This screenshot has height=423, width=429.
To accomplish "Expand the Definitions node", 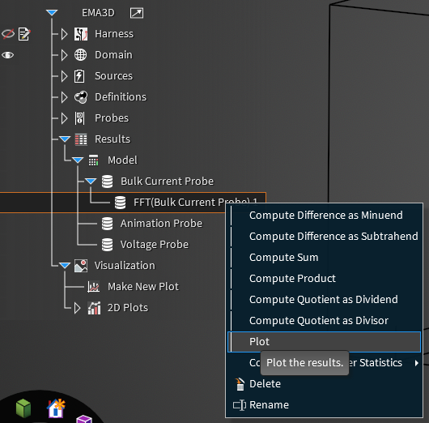I will 64,97.
